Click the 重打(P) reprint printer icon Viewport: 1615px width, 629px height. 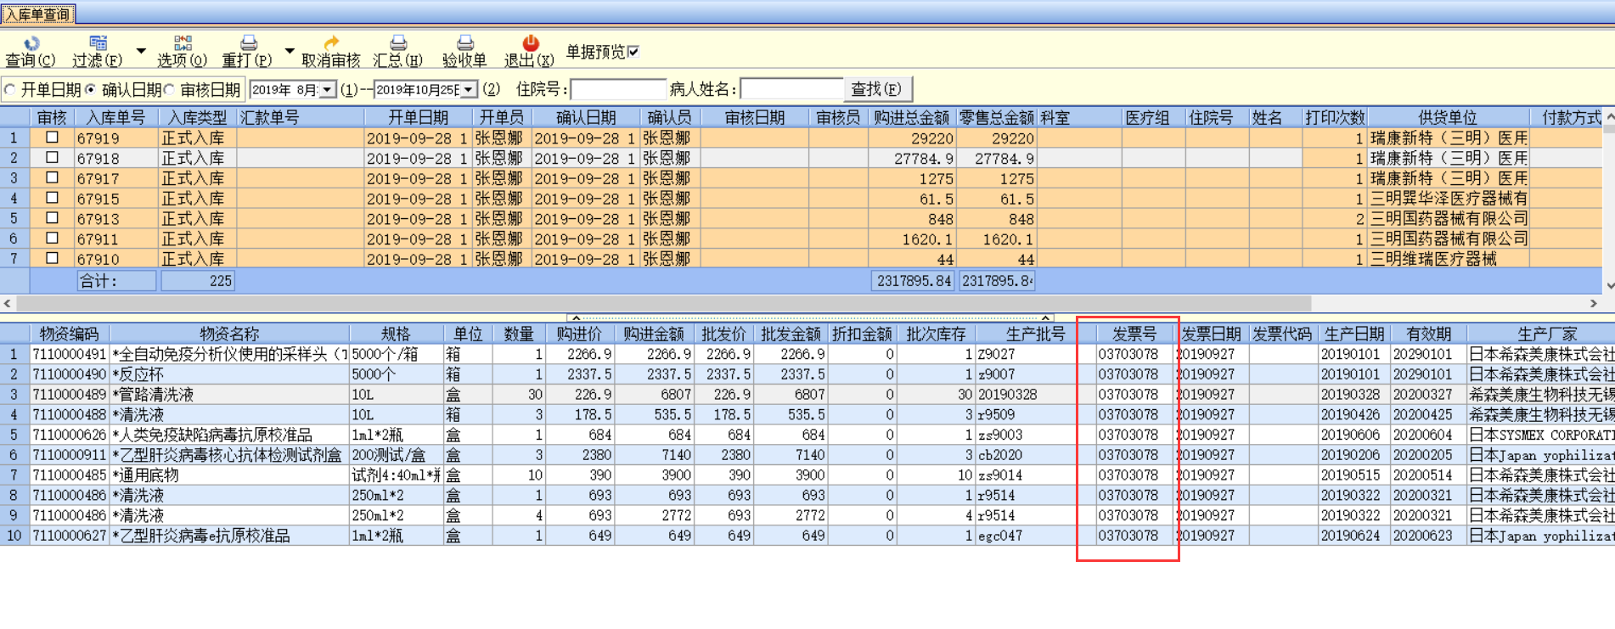point(248,44)
